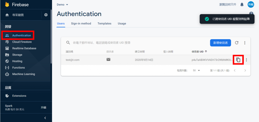Image resolution: width=259 pixels, height=122 pixels.
Task: Go to 專案總覽 project overview
Action: (x=18, y=15)
